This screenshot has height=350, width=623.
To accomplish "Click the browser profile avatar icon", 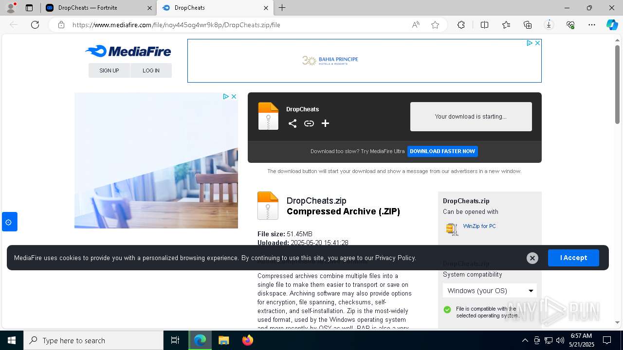I will (x=11, y=8).
